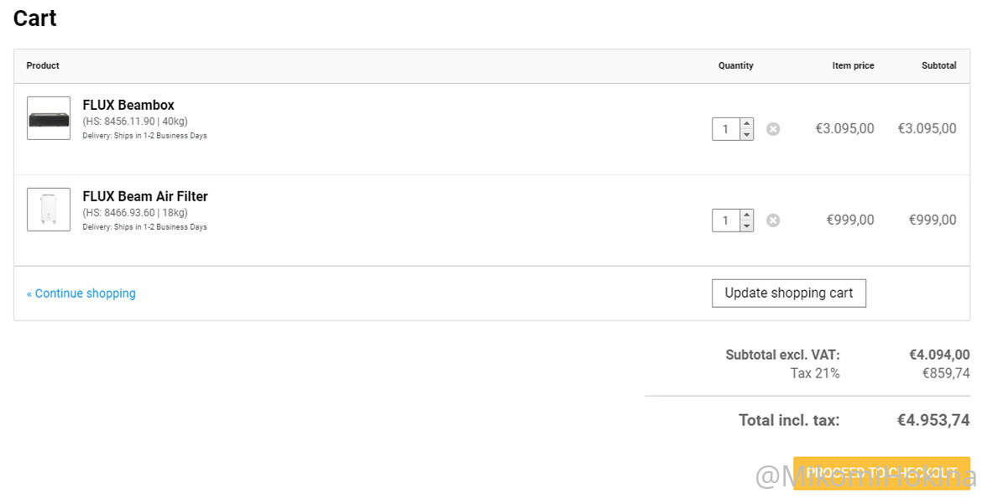Increase FLUX Beam Air Filter quantity arrow
Image resolution: width=982 pixels, height=499 pixels.
(746, 216)
